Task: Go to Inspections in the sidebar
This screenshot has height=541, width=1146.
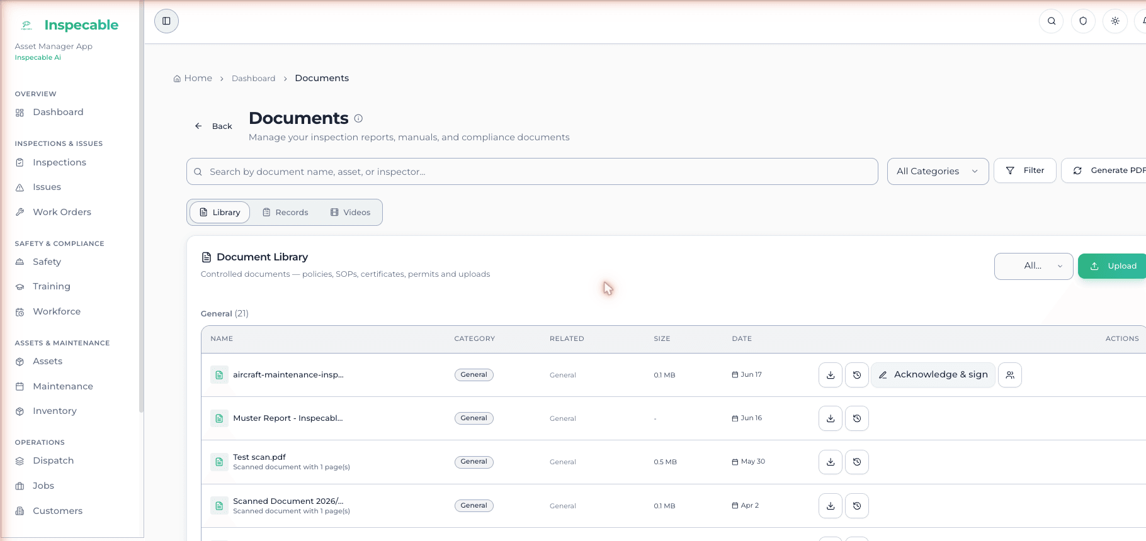Action: 59,162
